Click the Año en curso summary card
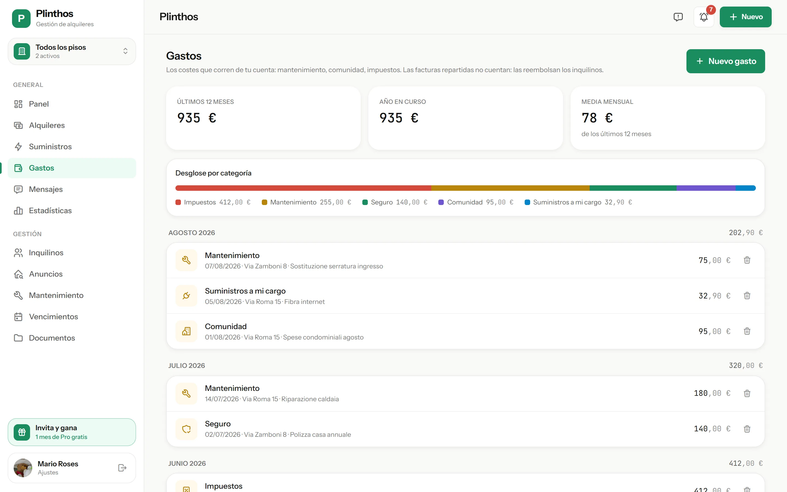The height and width of the screenshot is (492, 787). click(465, 118)
